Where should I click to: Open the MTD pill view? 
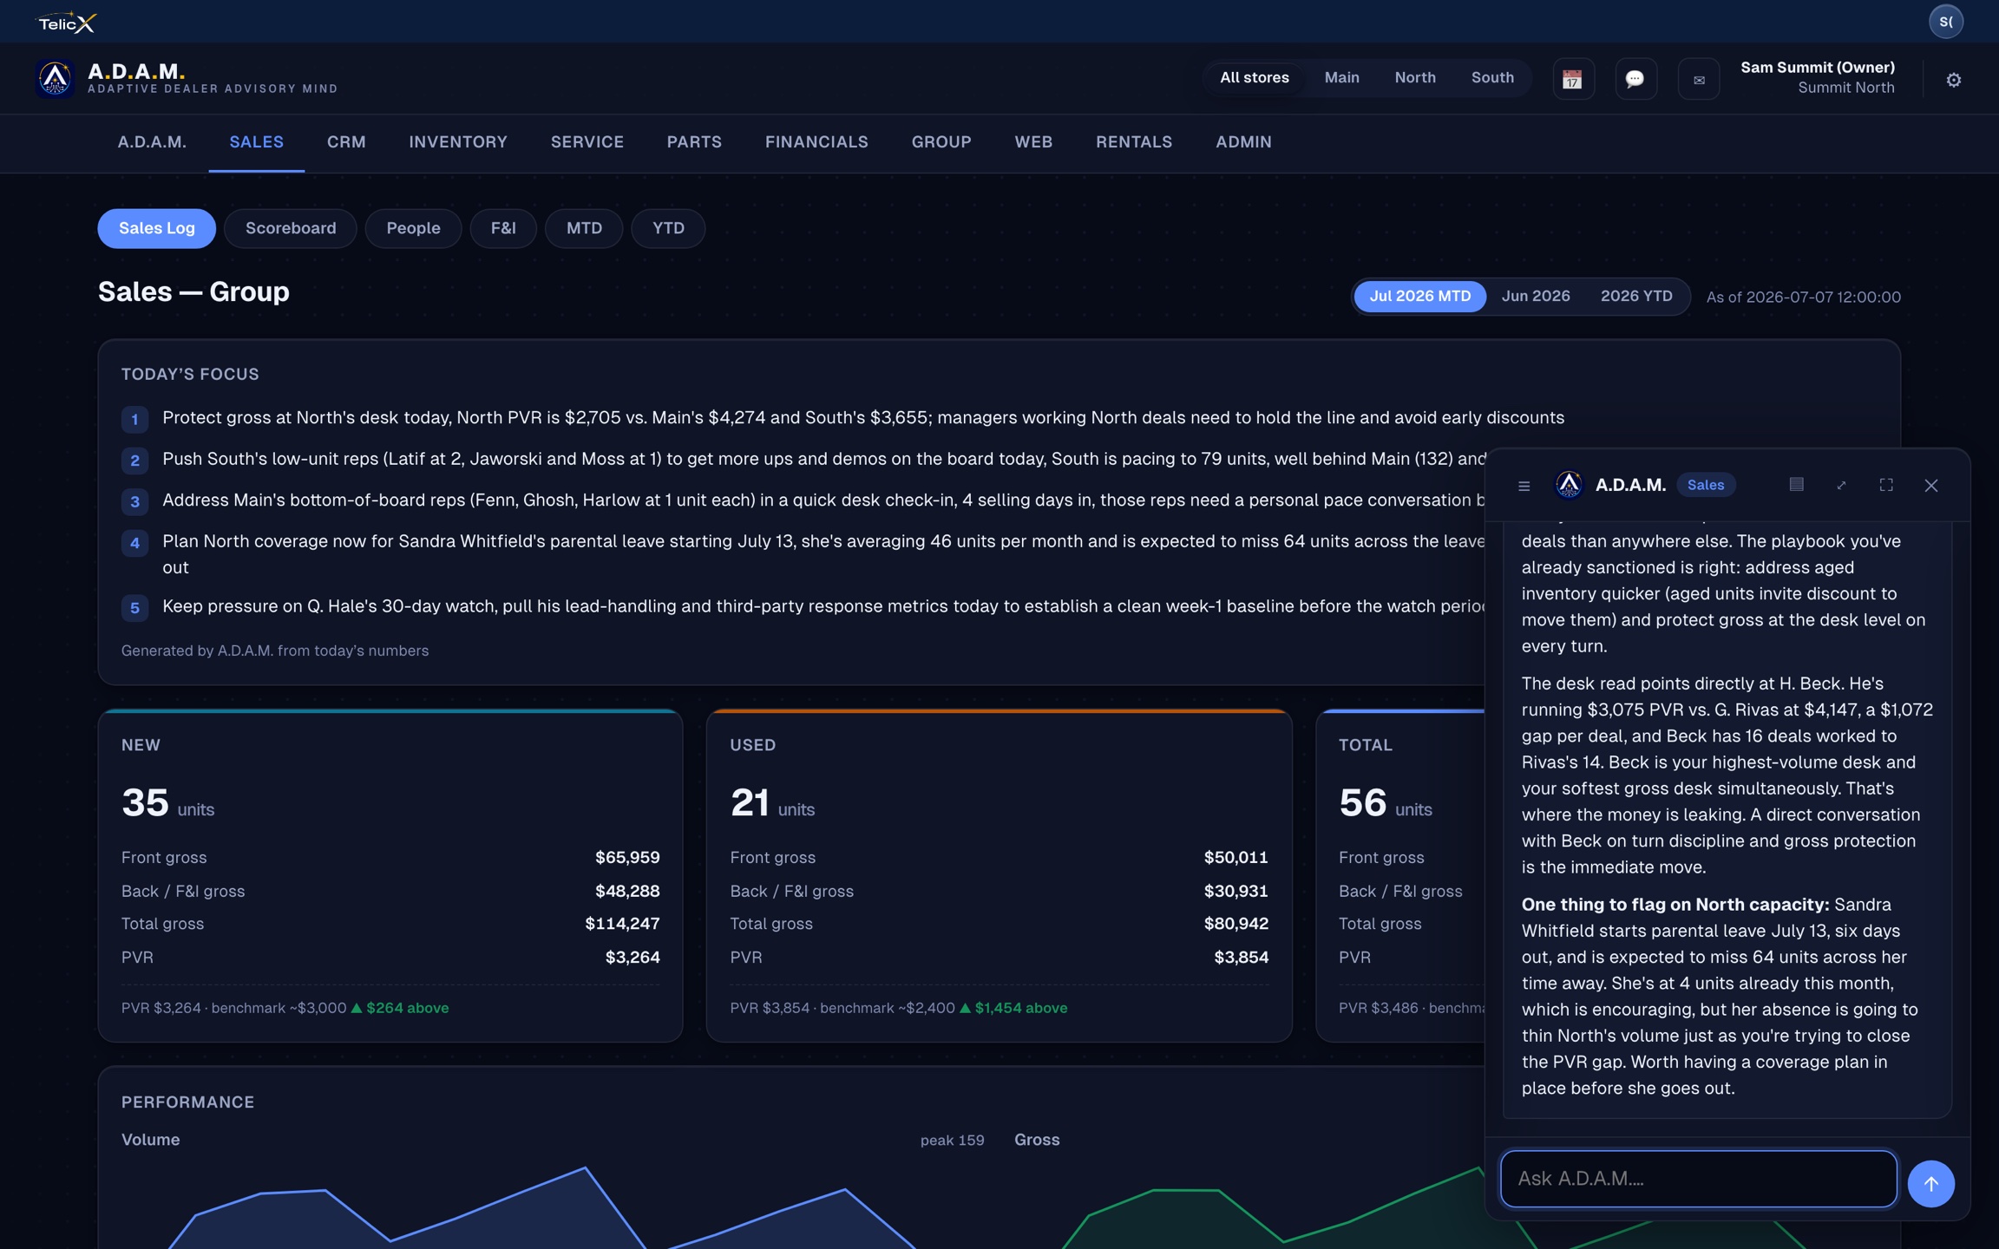click(584, 228)
